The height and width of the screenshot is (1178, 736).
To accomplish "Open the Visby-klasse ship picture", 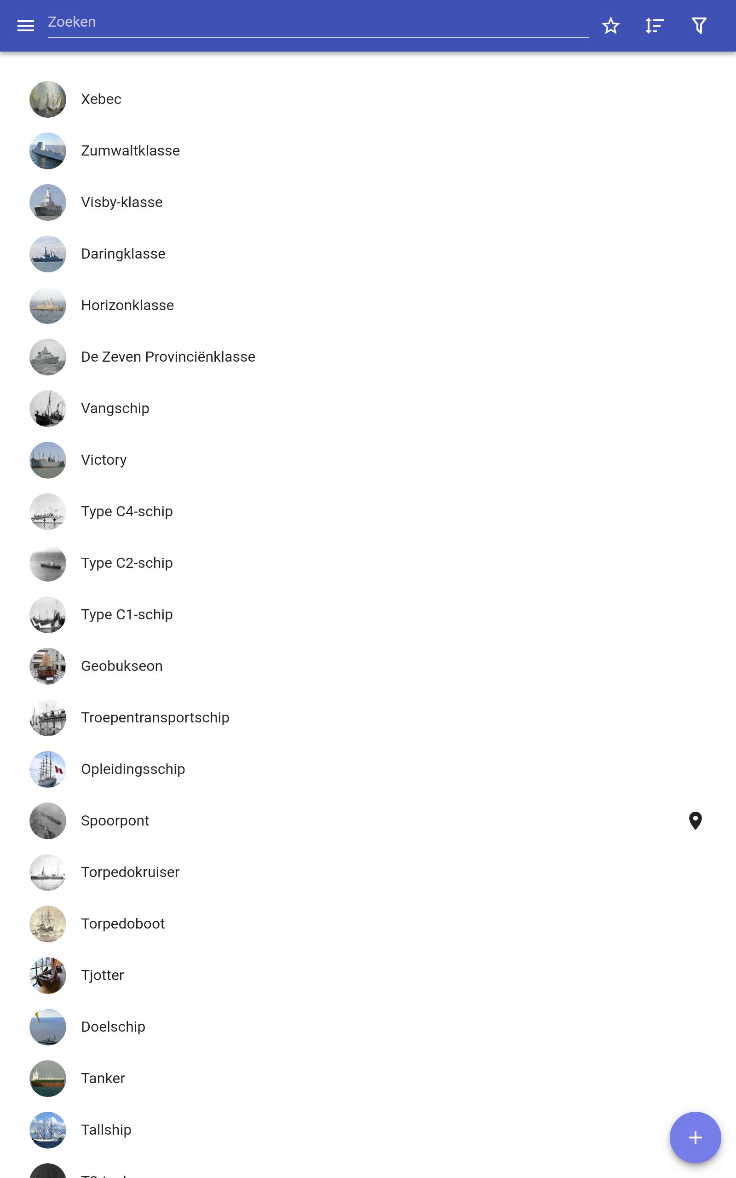I will click(48, 202).
